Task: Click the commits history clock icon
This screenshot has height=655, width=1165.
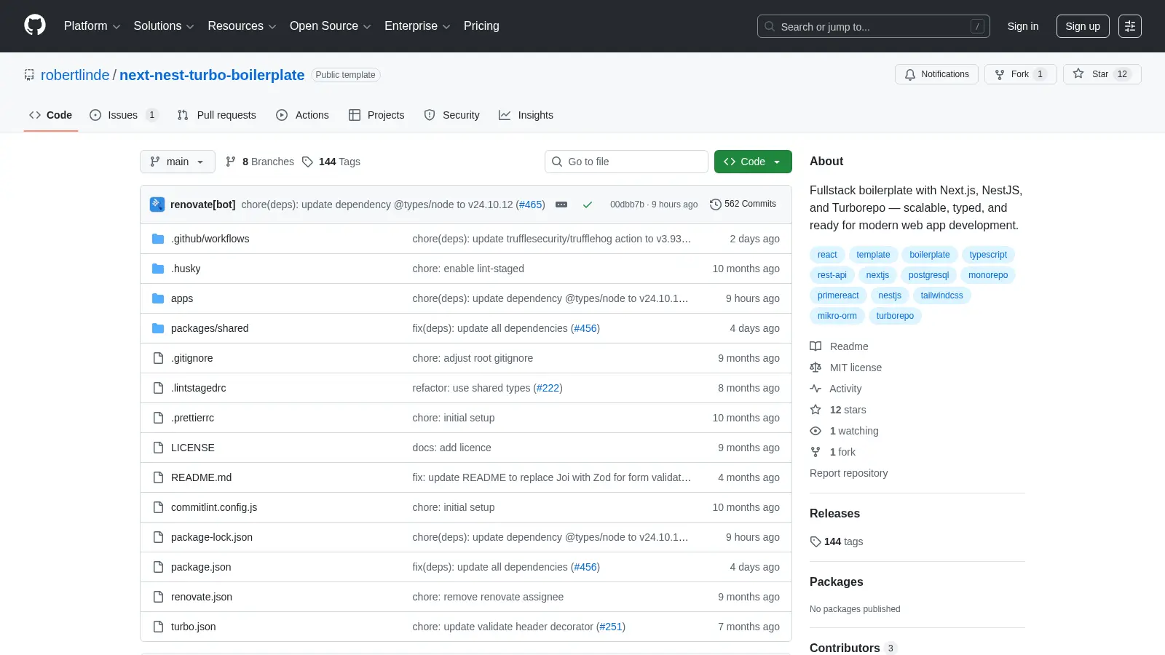Action: [x=715, y=205]
